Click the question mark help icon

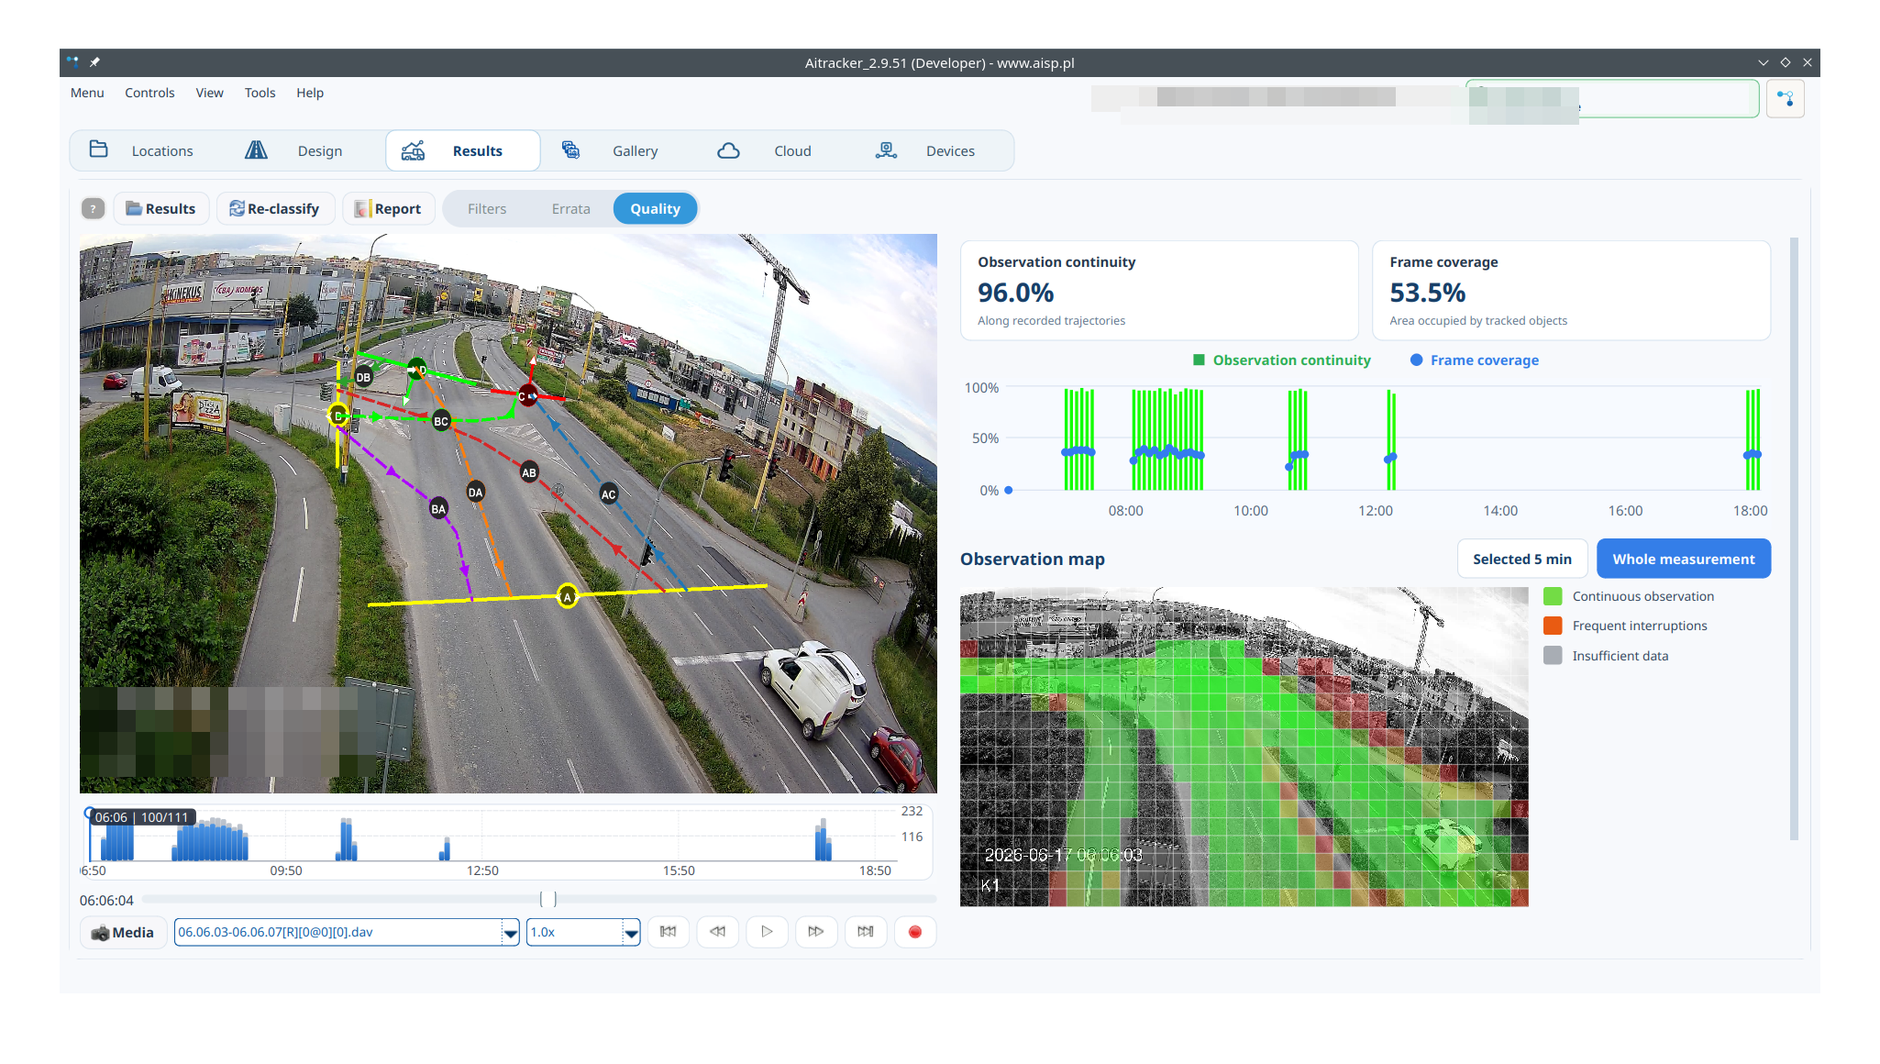pos(93,209)
